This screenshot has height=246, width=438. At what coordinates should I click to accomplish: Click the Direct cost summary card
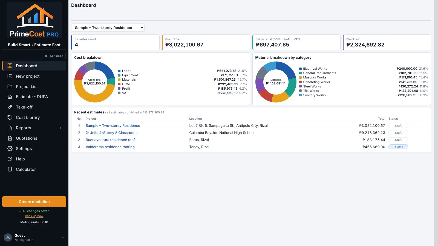387,42
